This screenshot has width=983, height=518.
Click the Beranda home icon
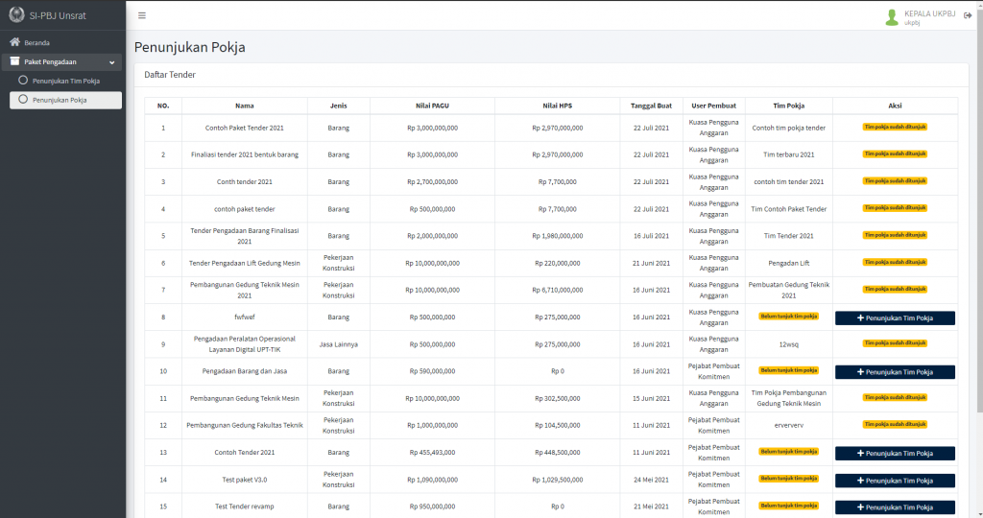(x=15, y=42)
